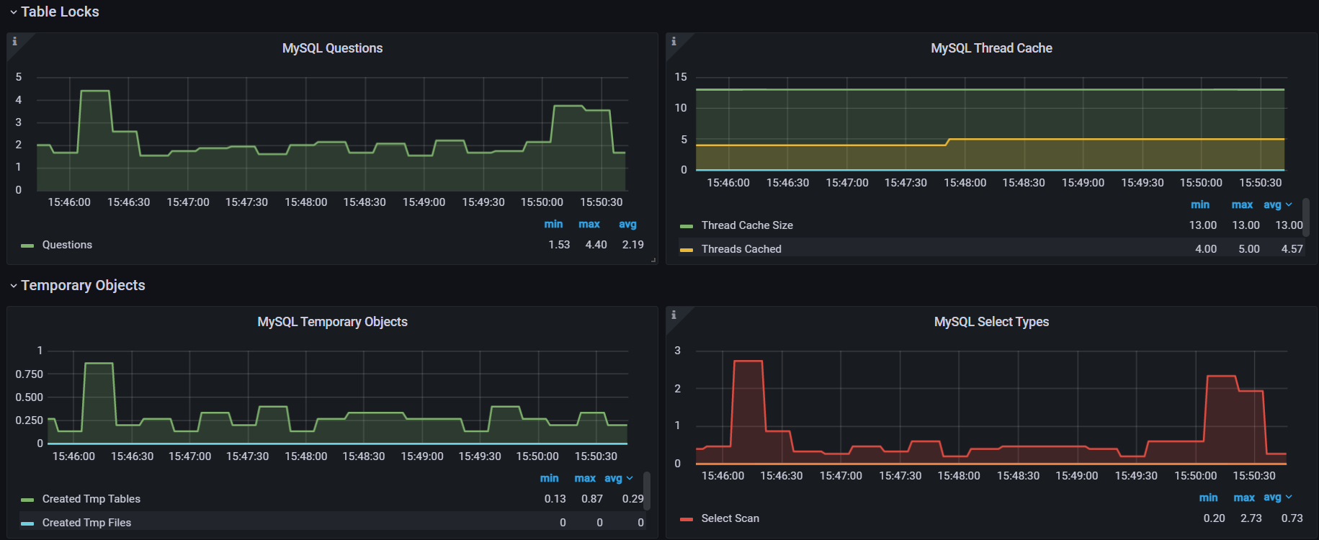Open info icon on MySQL Select Types panel
The image size is (1319, 540).
674,315
